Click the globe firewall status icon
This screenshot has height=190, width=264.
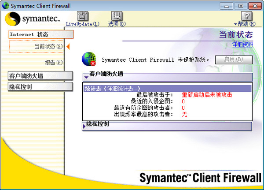coord(89,59)
